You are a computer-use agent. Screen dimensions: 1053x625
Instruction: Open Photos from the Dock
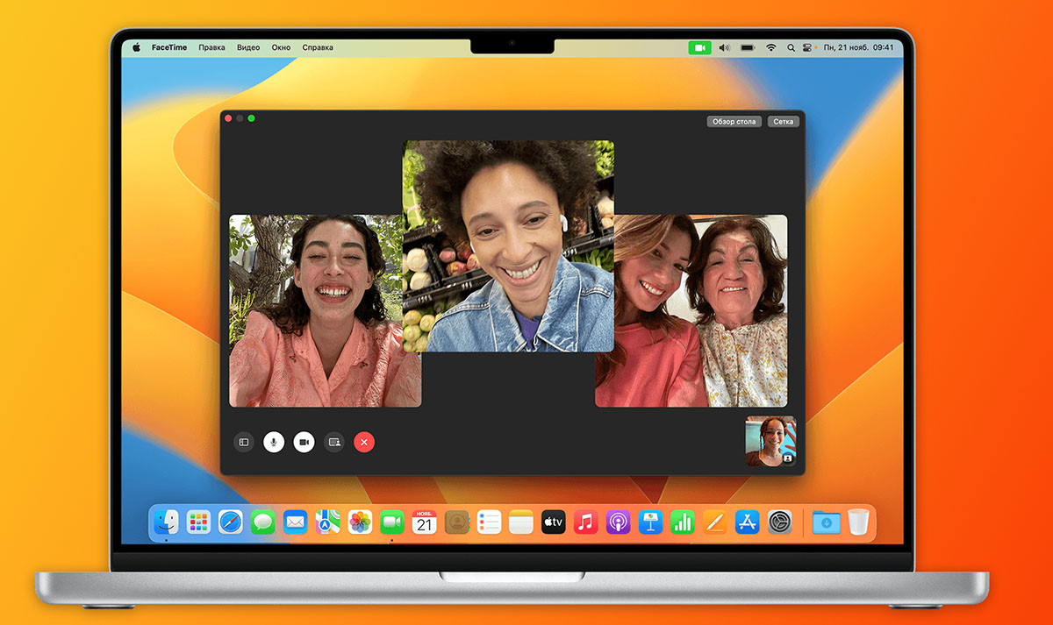click(360, 522)
